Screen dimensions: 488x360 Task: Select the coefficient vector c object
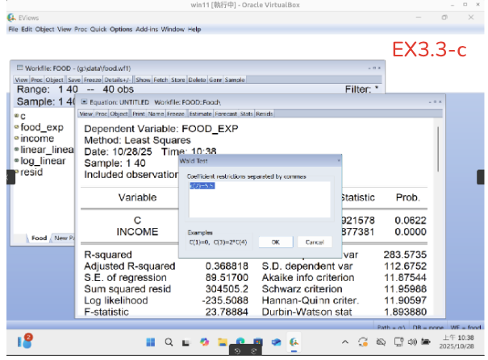tap(23, 116)
